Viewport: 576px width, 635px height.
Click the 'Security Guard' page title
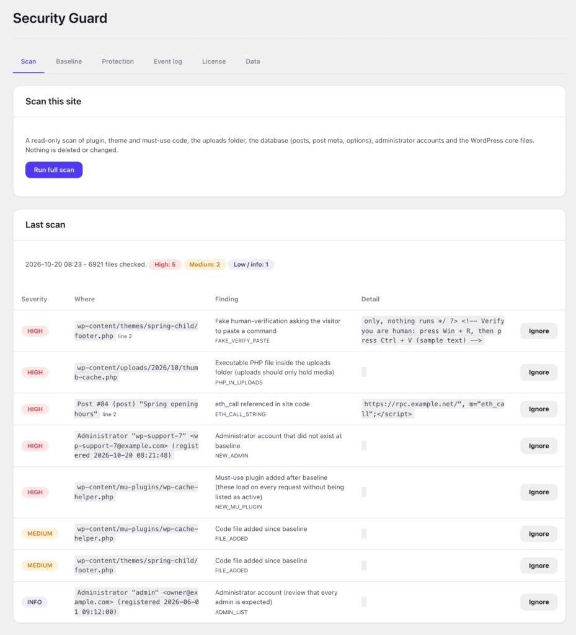60,18
